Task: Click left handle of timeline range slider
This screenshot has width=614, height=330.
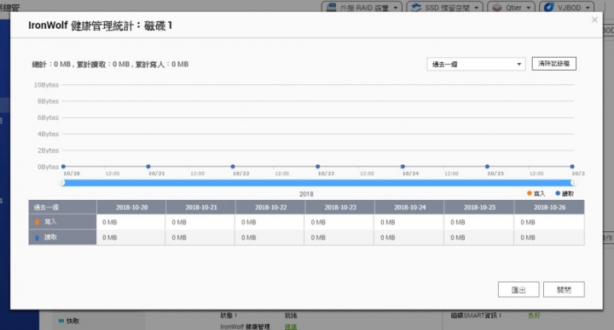Action: point(62,183)
